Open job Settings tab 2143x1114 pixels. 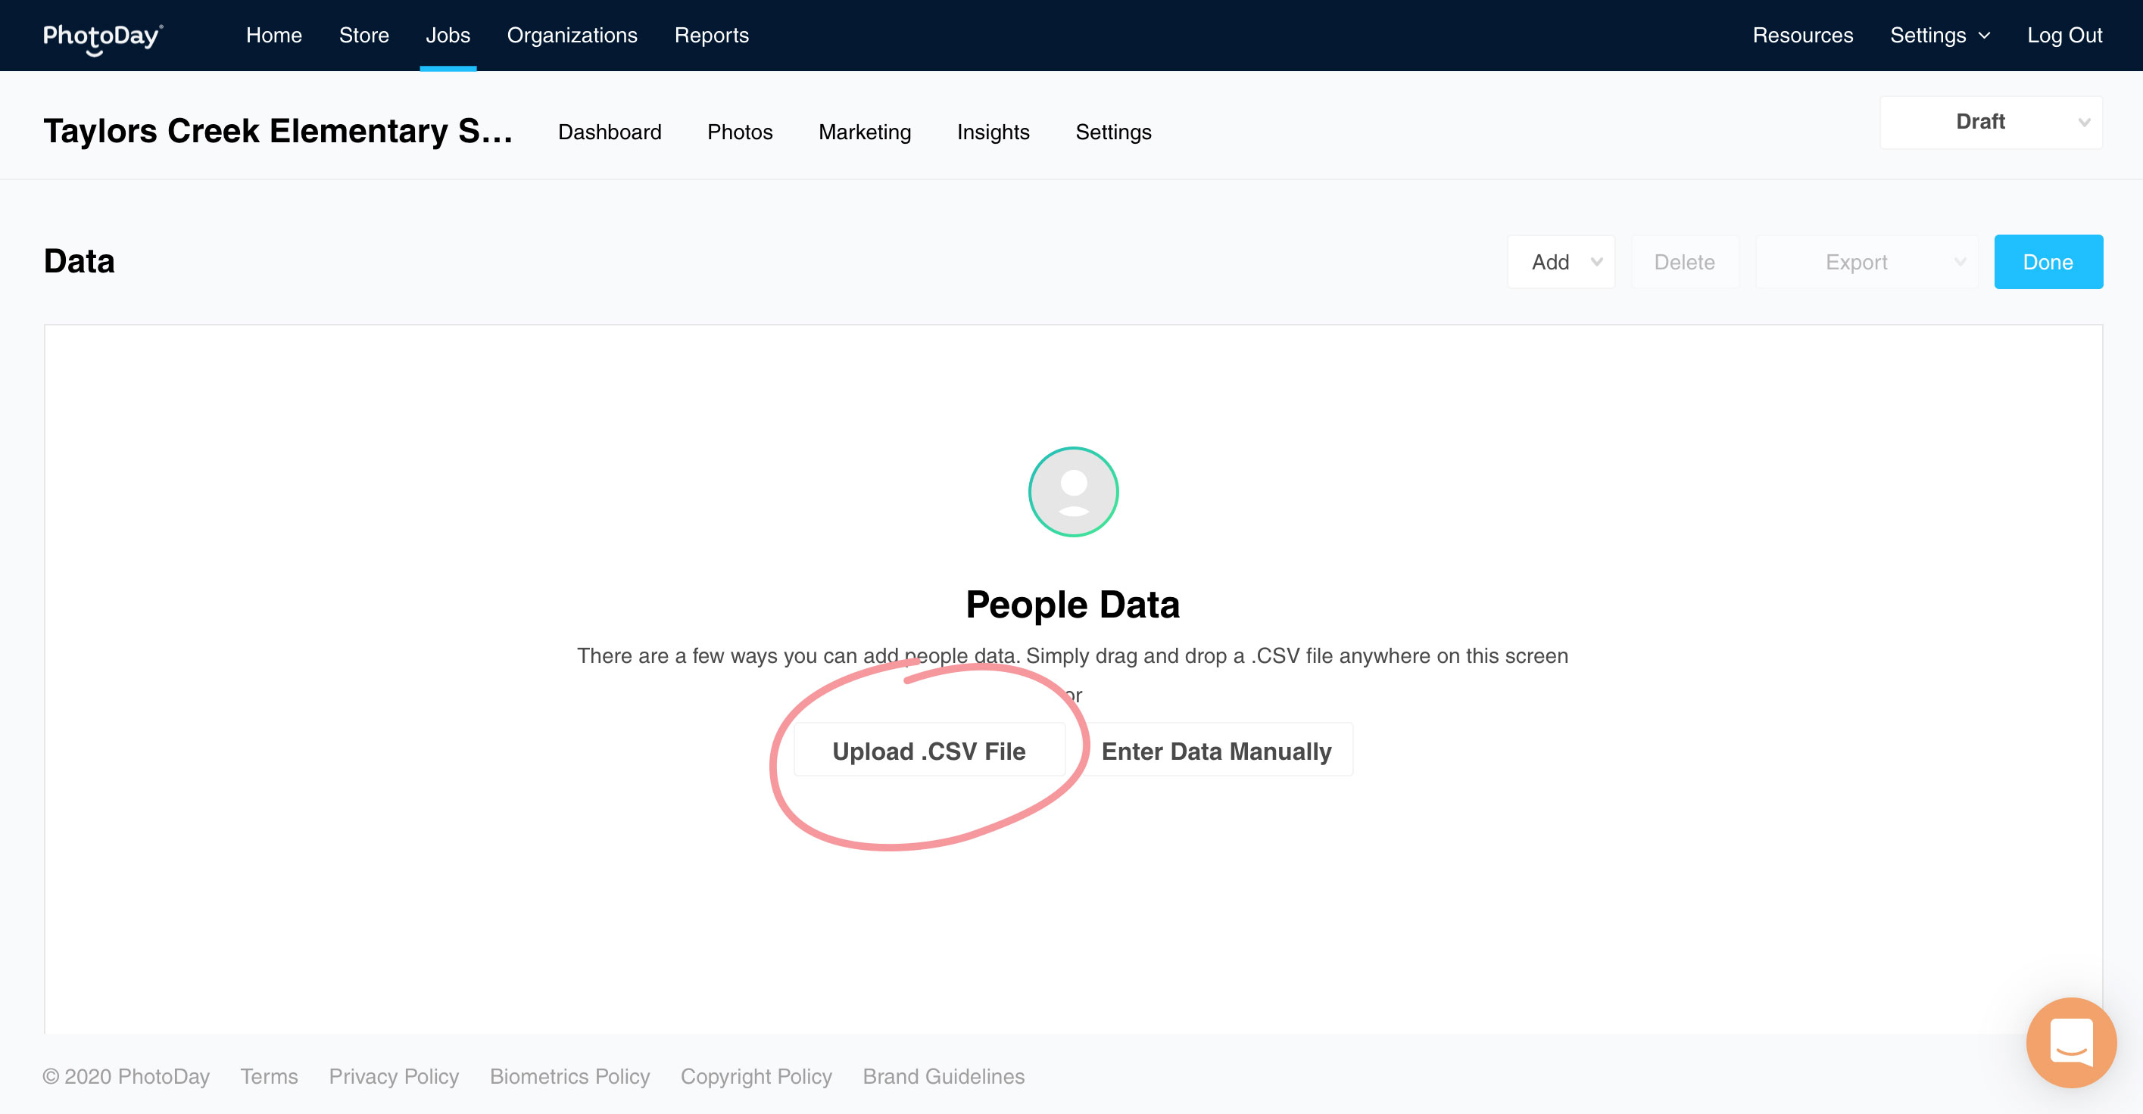[1112, 132]
